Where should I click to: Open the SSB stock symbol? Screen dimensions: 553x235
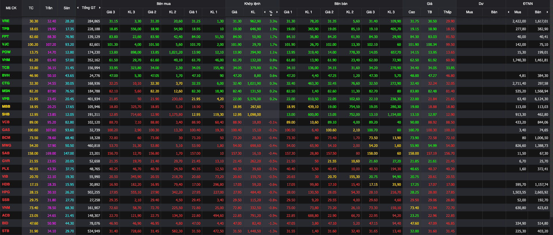6,200
